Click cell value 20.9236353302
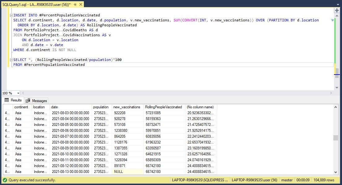The height and width of the screenshot is (185, 342). pyautogui.click(x=201, y=113)
